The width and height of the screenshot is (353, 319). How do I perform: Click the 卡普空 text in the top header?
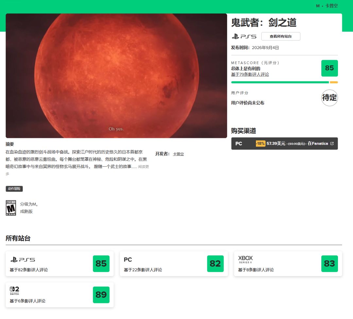point(331,6)
